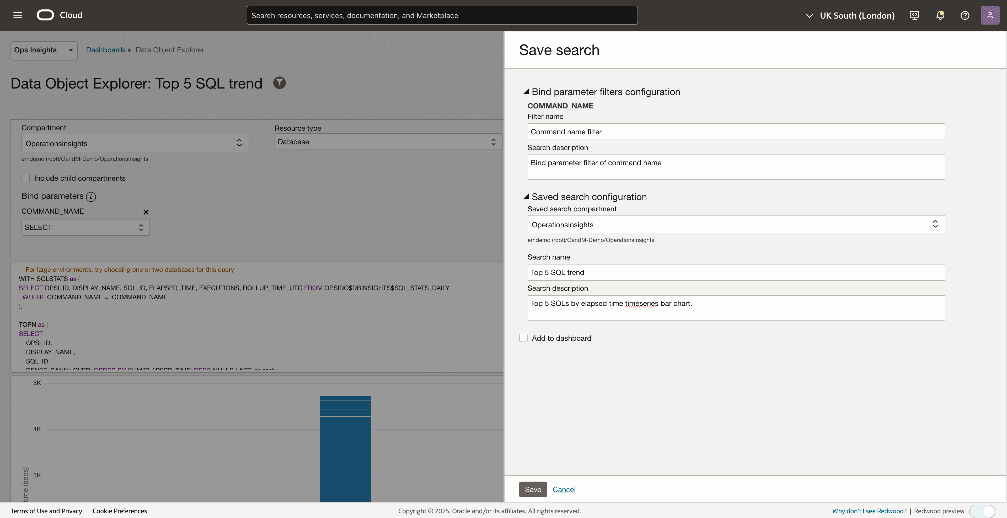
Task: Go to Dashboards breadcrumb
Action: [105, 50]
